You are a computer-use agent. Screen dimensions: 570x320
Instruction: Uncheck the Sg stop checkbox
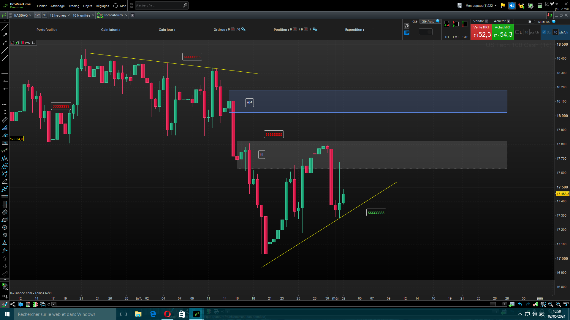(544, 32)
